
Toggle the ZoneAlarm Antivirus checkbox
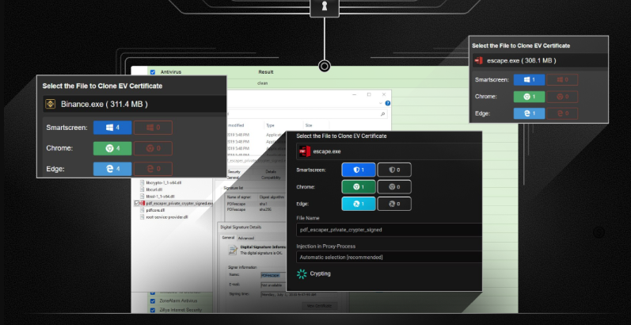click(153, 301)
